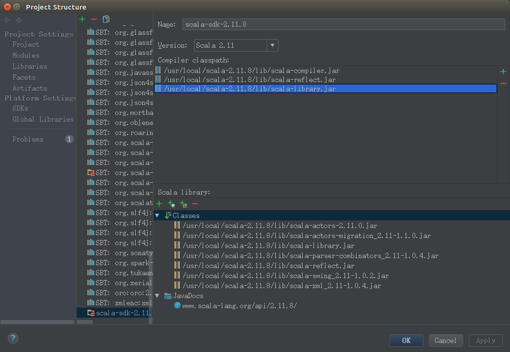510x352 pixels.
Task: Specify documentation URL for Scala library
Action: [x=171, y=204]
